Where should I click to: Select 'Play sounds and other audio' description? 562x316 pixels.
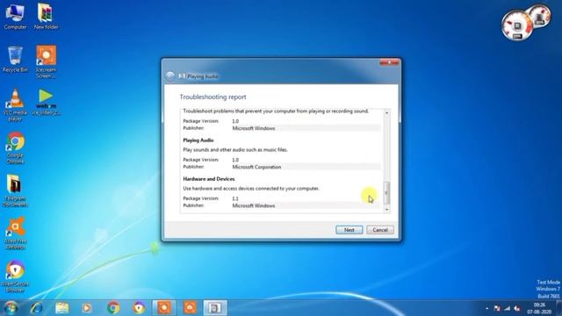pyautogui.click(x=235, y=150)
